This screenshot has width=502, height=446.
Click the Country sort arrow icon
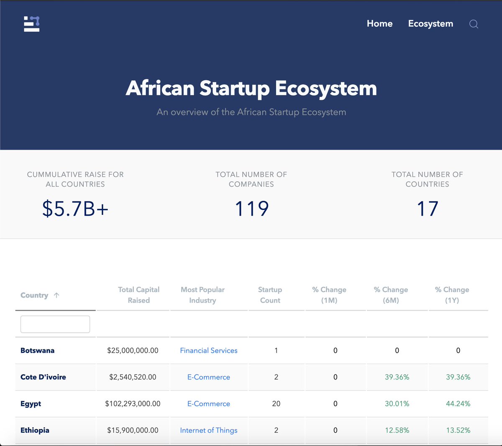coord(56,295)
